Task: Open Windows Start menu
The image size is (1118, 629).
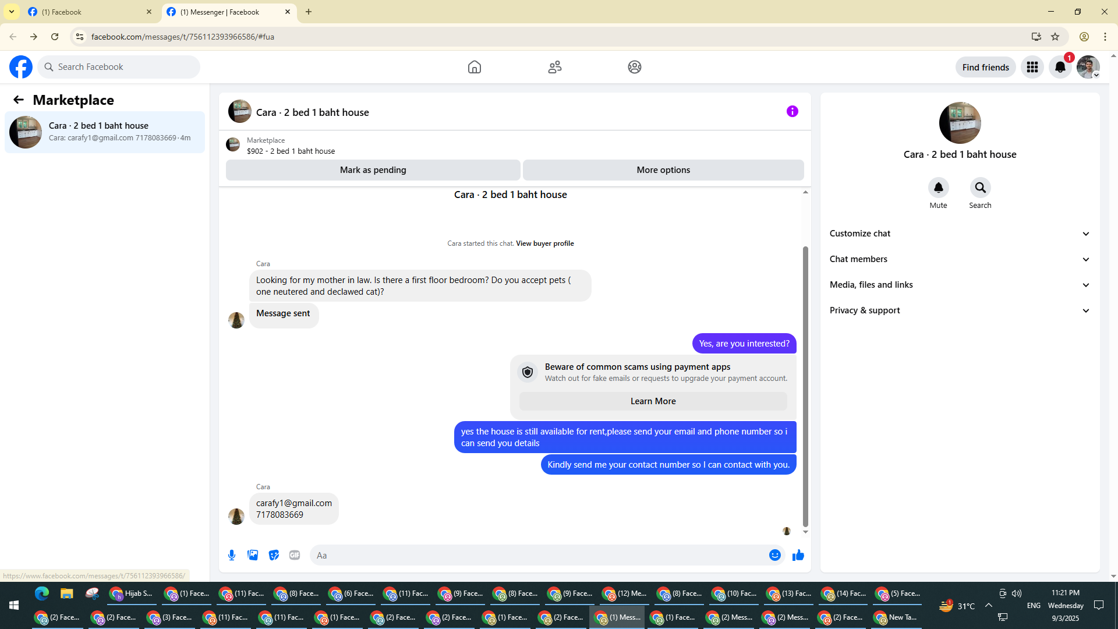Action: tap(14, 605)
